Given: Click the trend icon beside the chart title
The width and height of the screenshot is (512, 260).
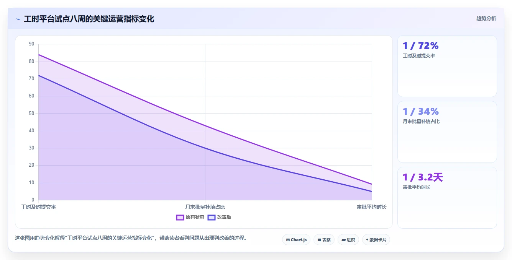Looking at the screenshot, I should click(18, 19).
